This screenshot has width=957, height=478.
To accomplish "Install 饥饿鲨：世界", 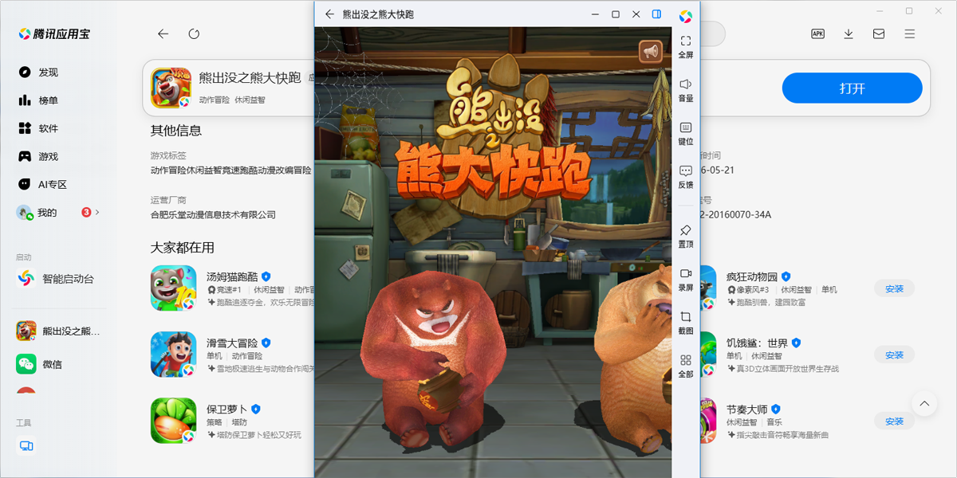I will click(894, 355).
